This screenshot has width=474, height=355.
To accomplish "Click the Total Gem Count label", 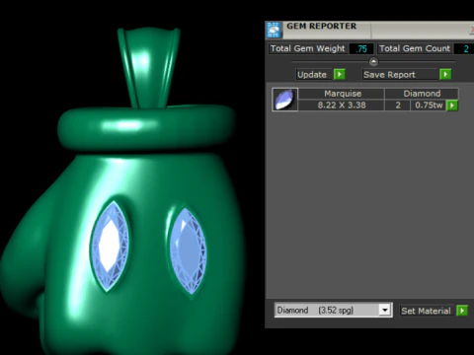I will tap(415, 48).
